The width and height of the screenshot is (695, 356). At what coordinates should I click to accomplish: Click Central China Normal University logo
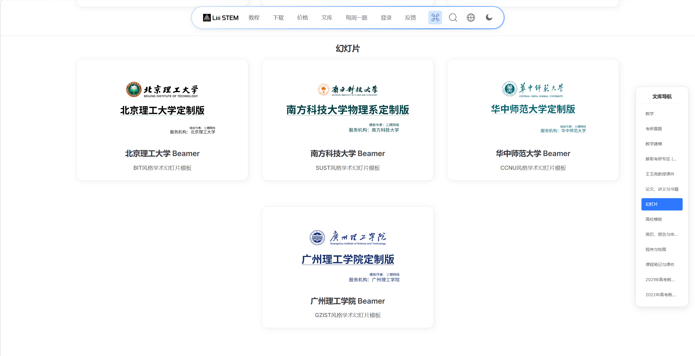[532, 89]
